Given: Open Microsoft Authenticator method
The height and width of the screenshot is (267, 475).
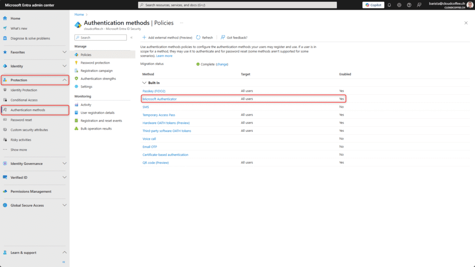Looking at the screenshot, I should tap(160, 99).
